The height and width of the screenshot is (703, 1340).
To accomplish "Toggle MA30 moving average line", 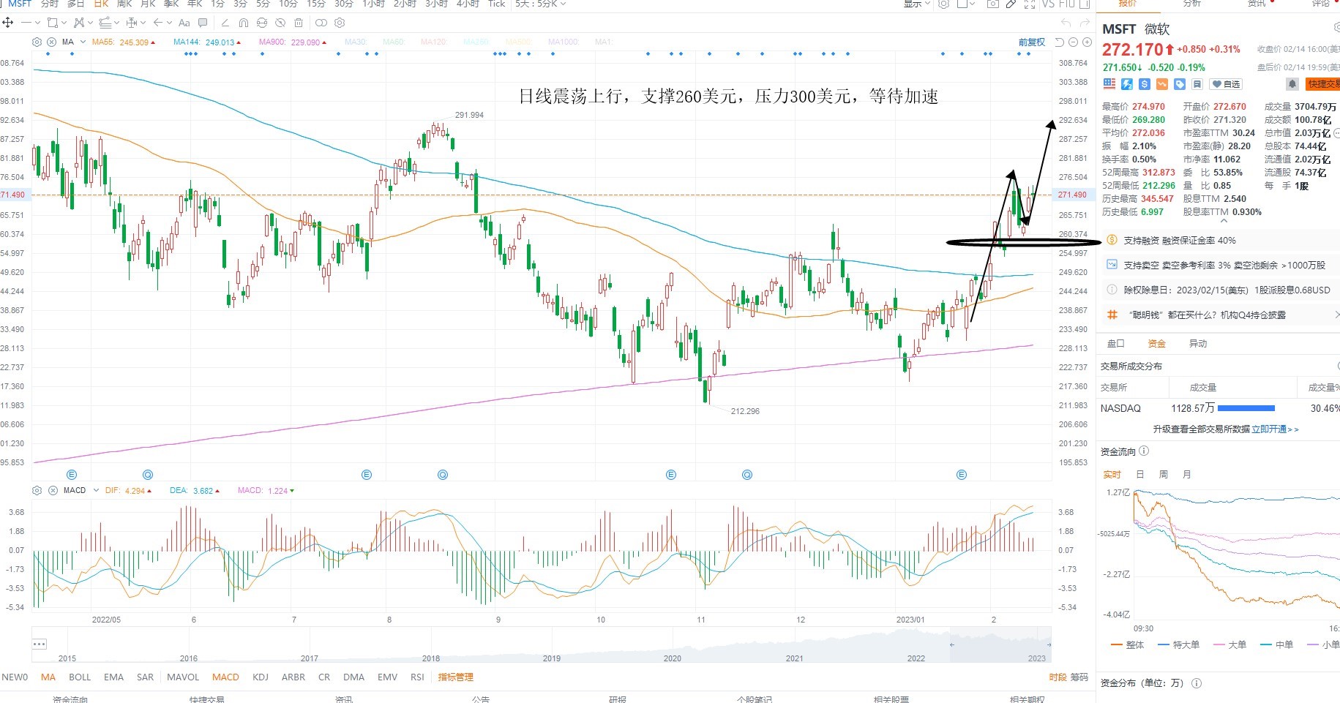I will point(356,42).
